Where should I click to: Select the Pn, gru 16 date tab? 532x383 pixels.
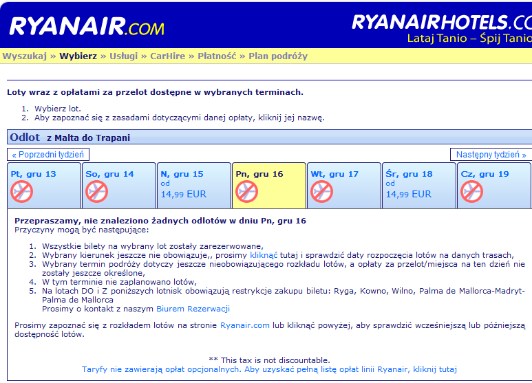[269, 186]
